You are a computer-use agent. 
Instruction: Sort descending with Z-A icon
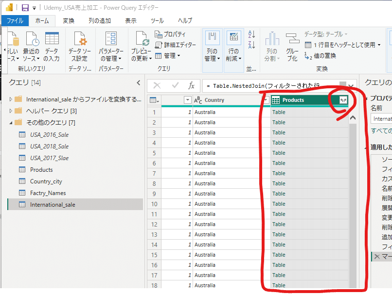(x=251, y=45)
